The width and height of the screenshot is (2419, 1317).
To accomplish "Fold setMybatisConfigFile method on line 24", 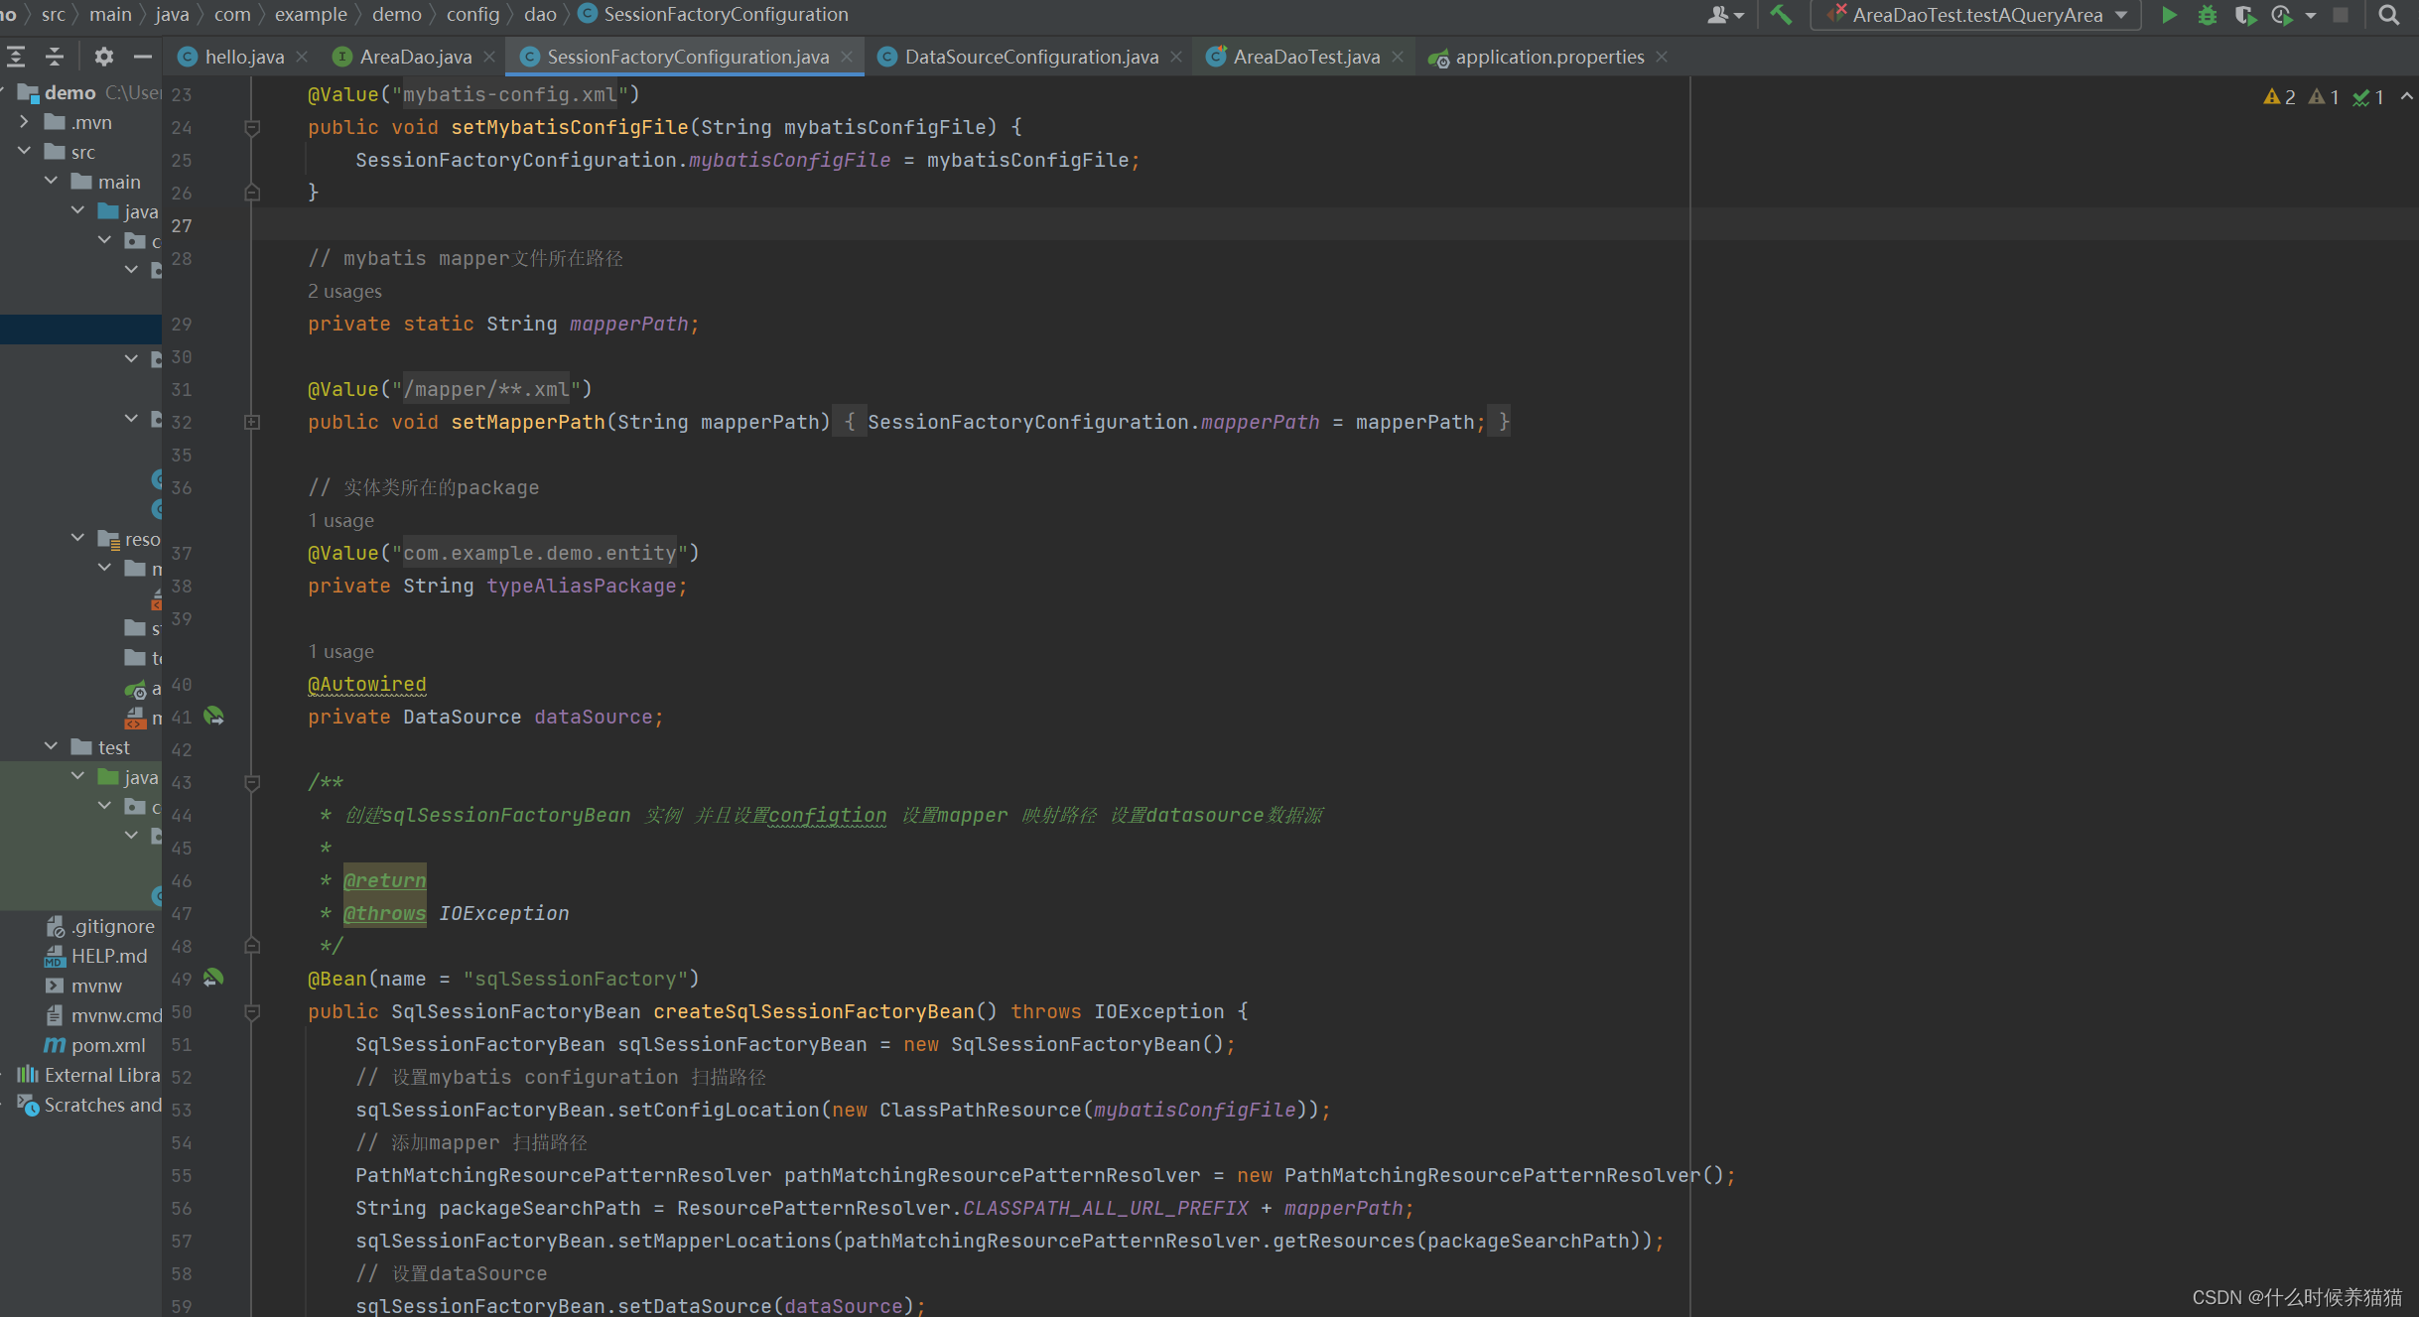I will point(252,127).
